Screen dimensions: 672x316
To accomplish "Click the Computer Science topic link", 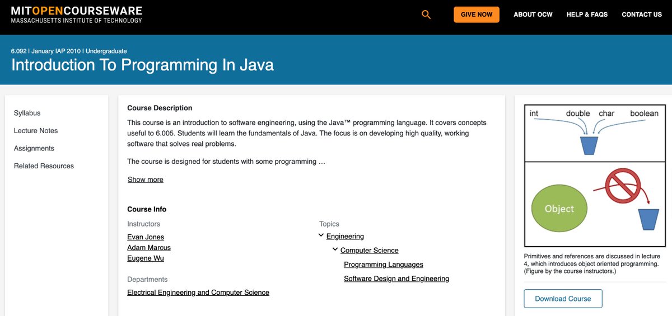I will (370, 251).
